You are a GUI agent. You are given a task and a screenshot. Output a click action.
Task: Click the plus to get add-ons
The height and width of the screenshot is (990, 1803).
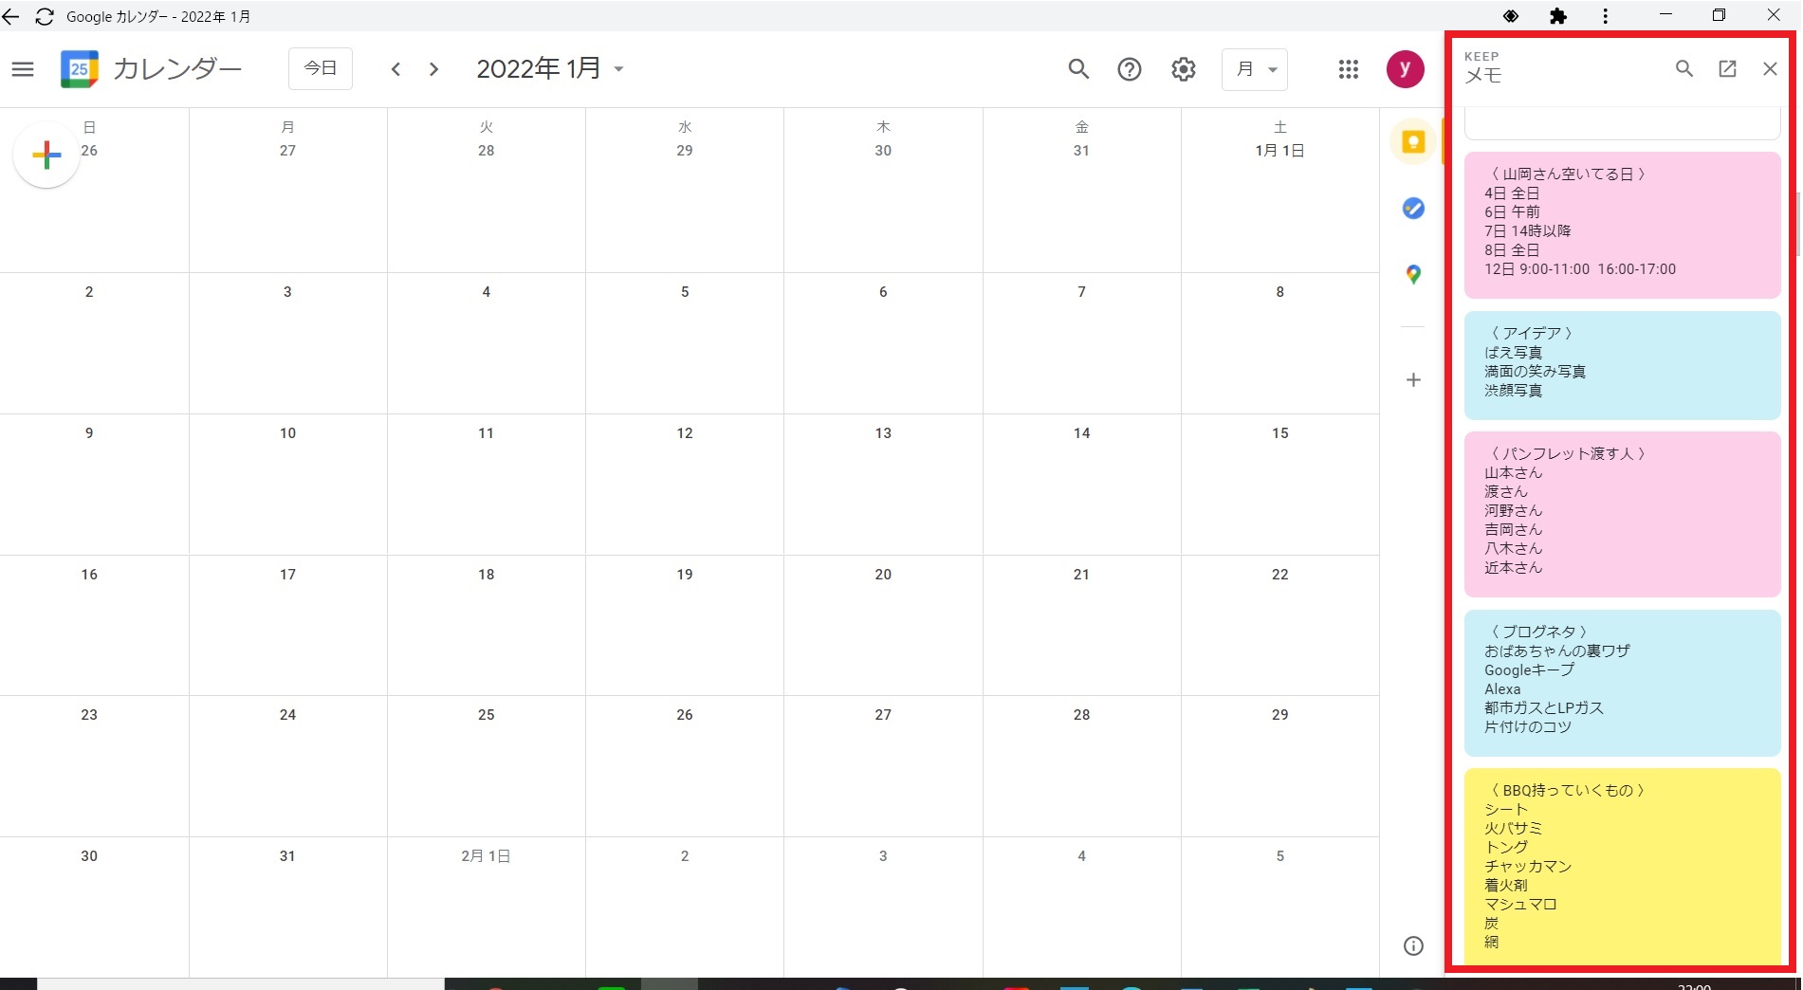coord(1413,380)
